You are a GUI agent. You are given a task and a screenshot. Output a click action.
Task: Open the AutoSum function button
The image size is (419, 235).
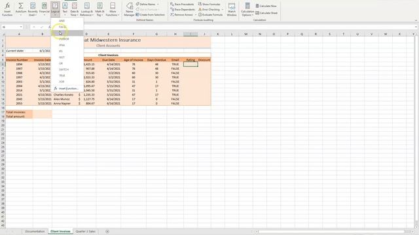tap(20, 9)
